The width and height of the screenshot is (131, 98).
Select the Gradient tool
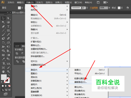coord(8,55)
